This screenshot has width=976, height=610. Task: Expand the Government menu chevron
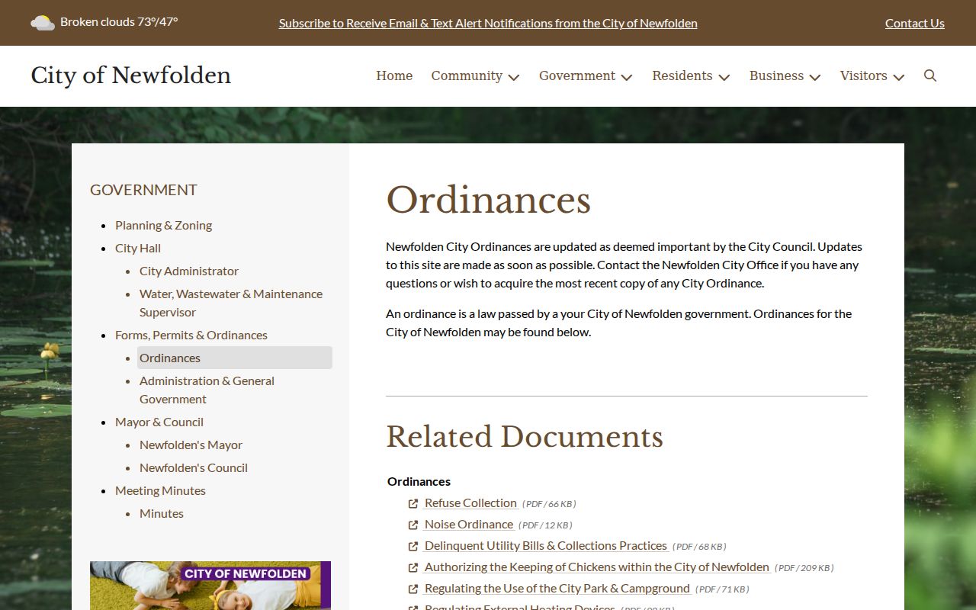click(627, 77)
